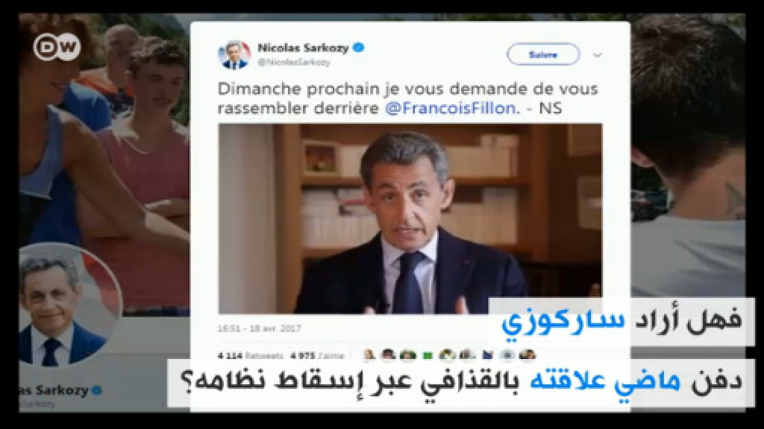Click the @NicolasSarkozy handle
The image size is (764, 429).
tap(294, 63)
